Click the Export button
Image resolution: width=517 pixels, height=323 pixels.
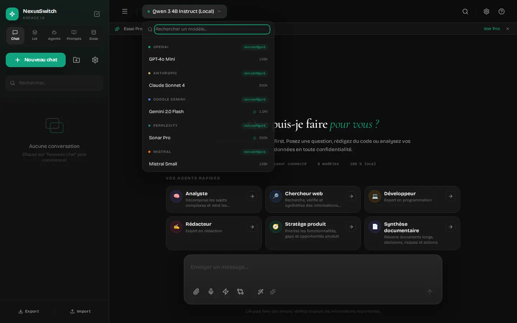click(x=29, y=312)
